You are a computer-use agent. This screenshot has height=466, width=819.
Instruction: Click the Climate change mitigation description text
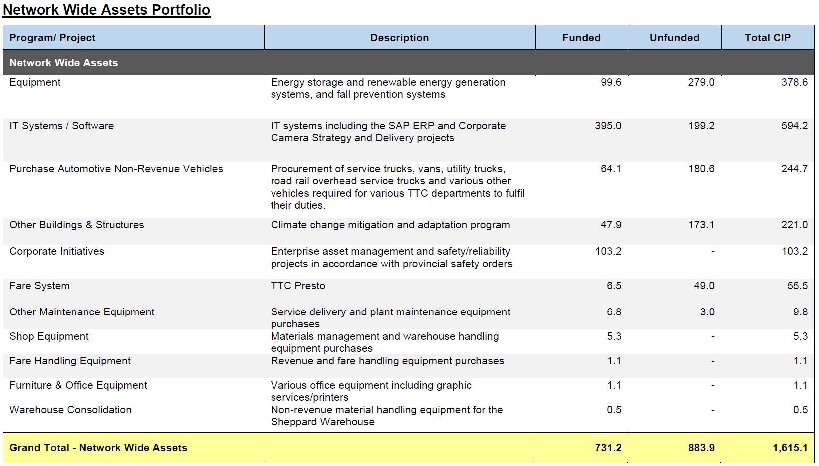(x=390, y=225)
